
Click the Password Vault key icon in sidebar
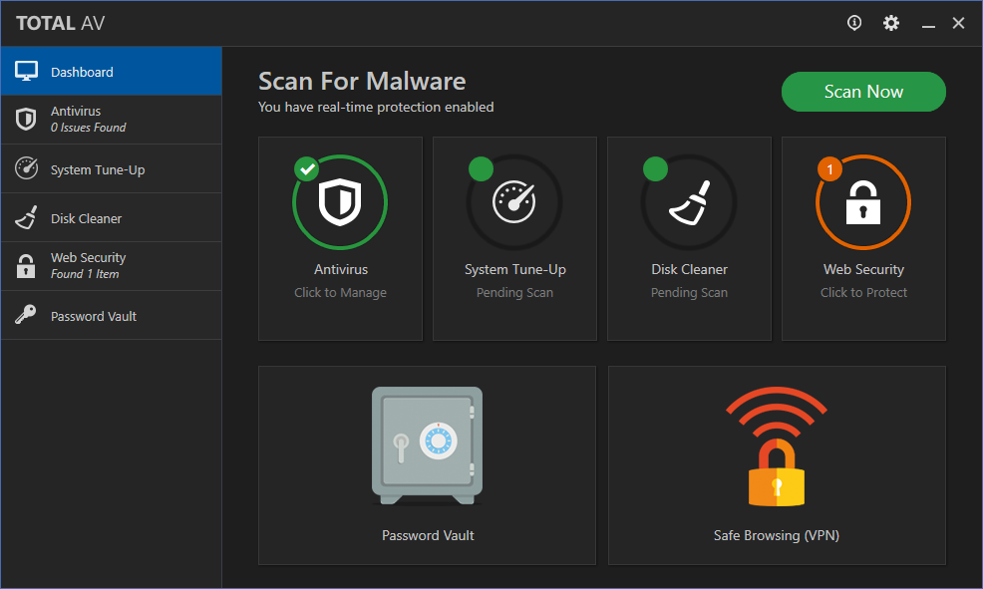[24, 314]
